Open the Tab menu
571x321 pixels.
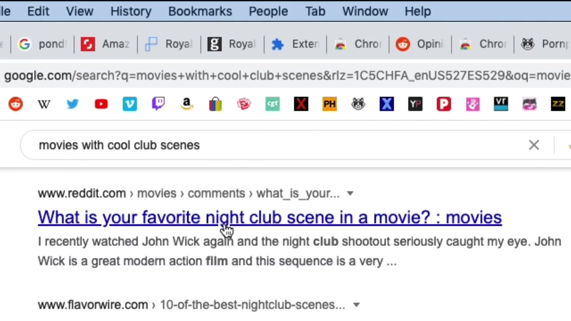tap(315, 11)
